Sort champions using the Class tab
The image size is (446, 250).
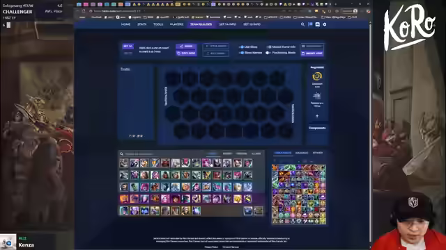256,153
